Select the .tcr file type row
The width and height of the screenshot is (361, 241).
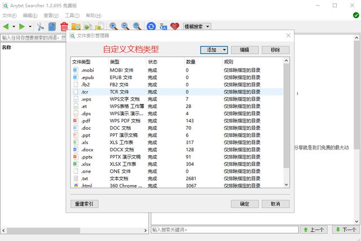coord(177,91)
